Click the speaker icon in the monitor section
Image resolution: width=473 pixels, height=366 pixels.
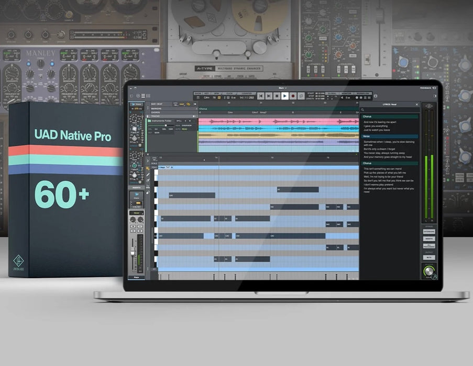pyautogui.click(x=342, y=98)
